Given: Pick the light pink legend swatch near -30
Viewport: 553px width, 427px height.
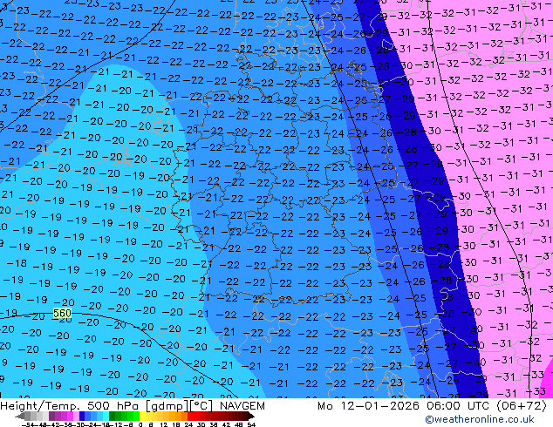Looking at the screenshot, I should 76,416.
